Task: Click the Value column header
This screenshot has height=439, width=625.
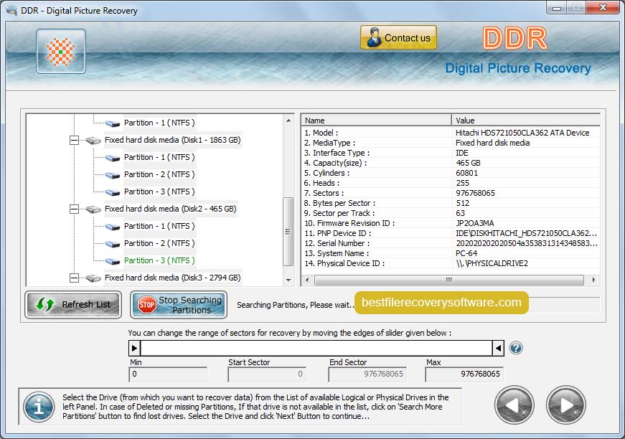Action: [x=526, y=121]
